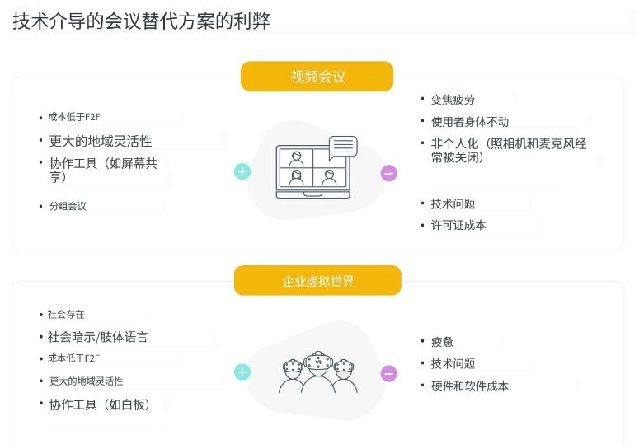The width and height of the screenshot is (639, 444).
Task: Click the 分组会议 bullet item
Action: click(68, 206)
